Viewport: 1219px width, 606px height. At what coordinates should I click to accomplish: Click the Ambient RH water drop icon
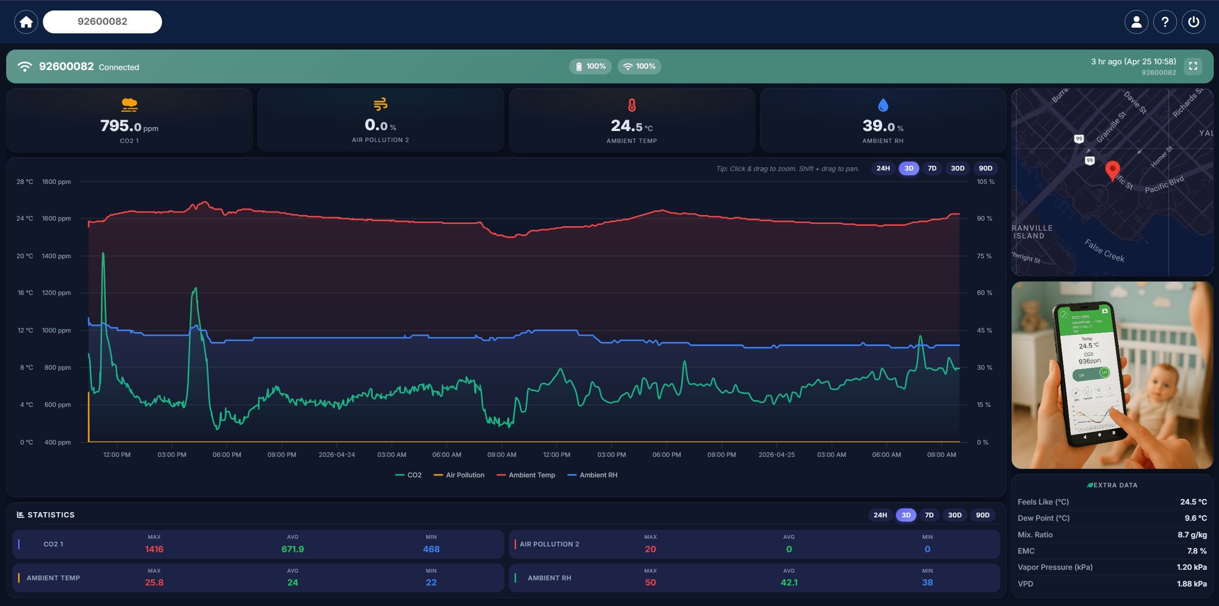click(883, 105)
